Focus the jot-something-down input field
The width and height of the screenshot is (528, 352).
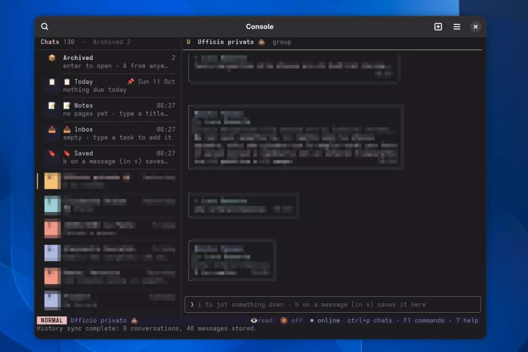click(333, 305)
